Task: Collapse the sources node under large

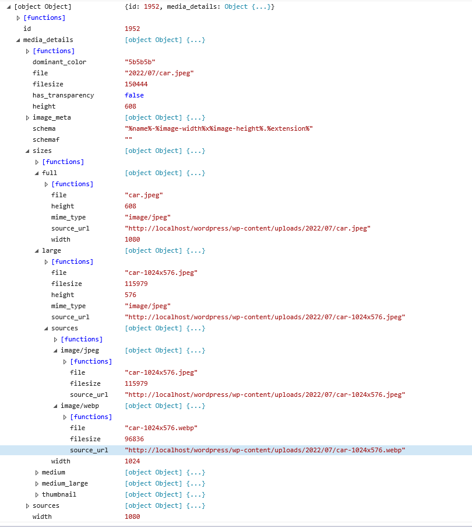Action: 46,329
